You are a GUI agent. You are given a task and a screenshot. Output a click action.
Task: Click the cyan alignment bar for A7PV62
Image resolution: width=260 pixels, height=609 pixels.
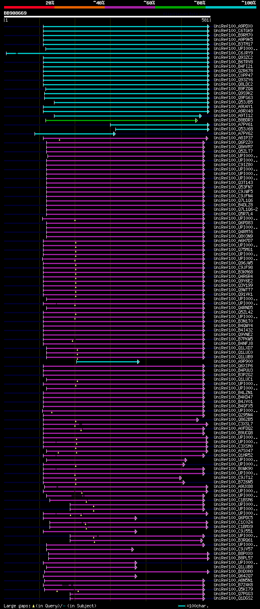75,134
